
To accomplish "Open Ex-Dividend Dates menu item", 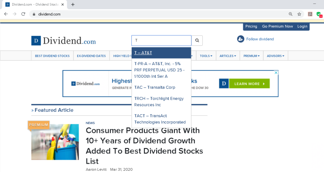I will (91, 56).
